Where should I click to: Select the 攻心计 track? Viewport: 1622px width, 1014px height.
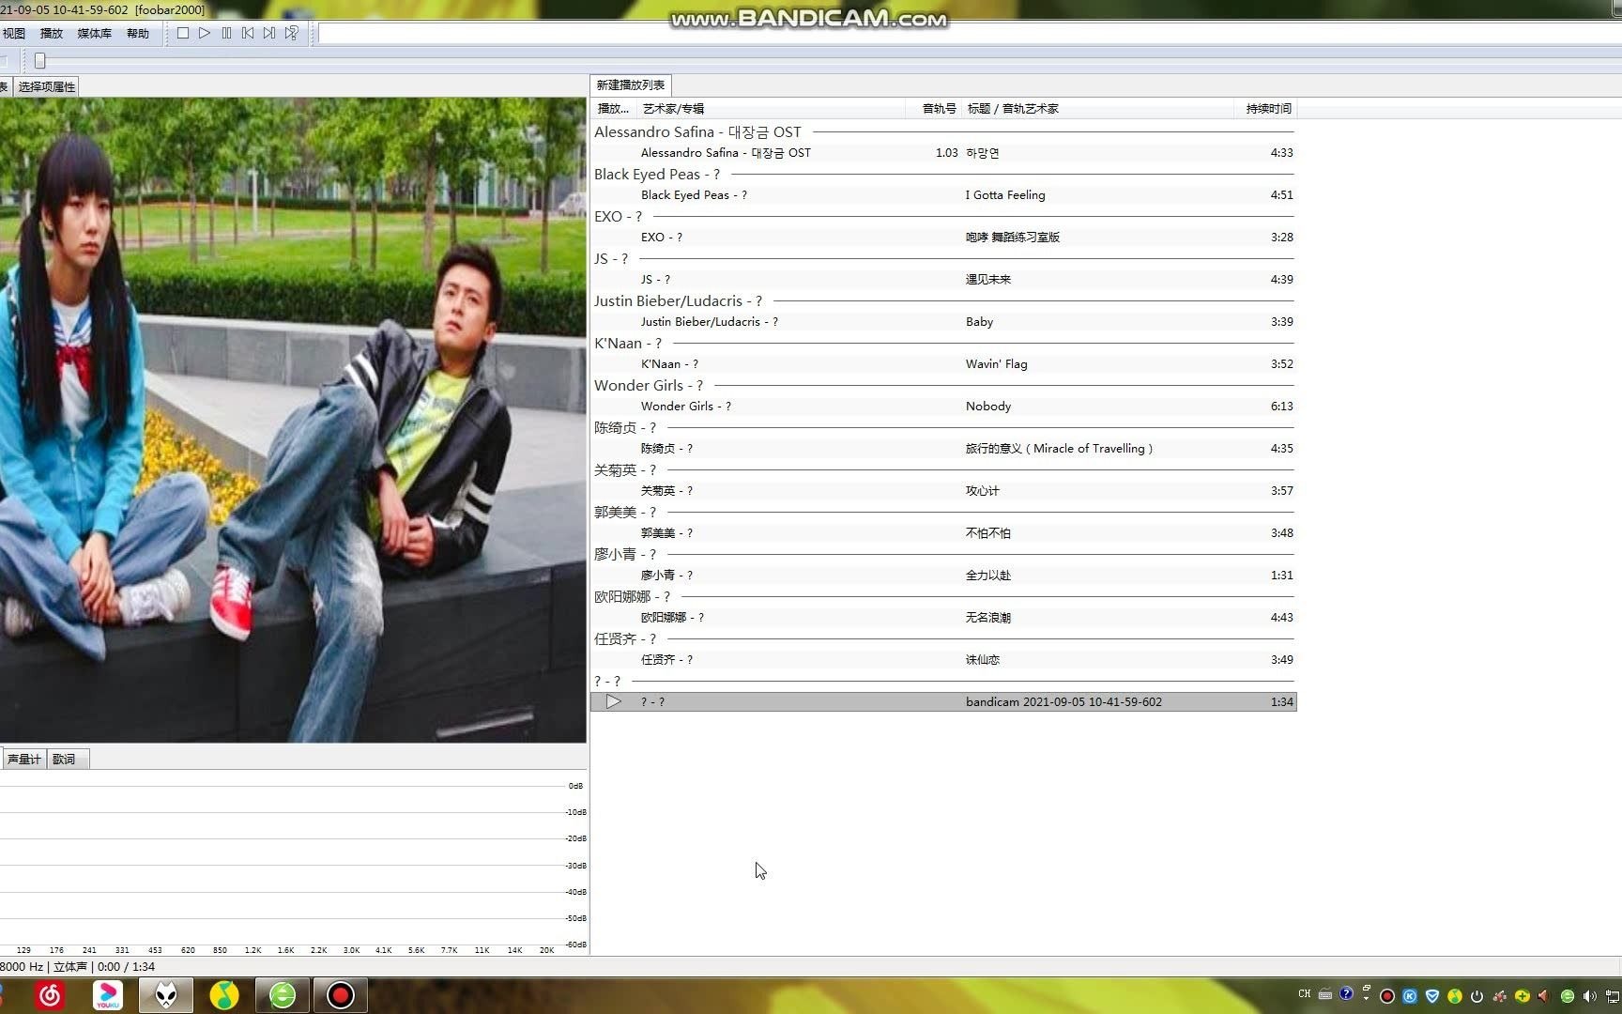(x=943, y=491)
